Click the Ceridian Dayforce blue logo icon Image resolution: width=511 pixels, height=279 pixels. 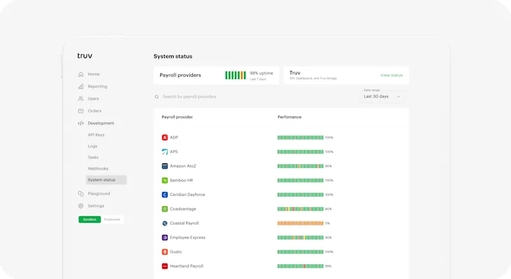point(165,195)
